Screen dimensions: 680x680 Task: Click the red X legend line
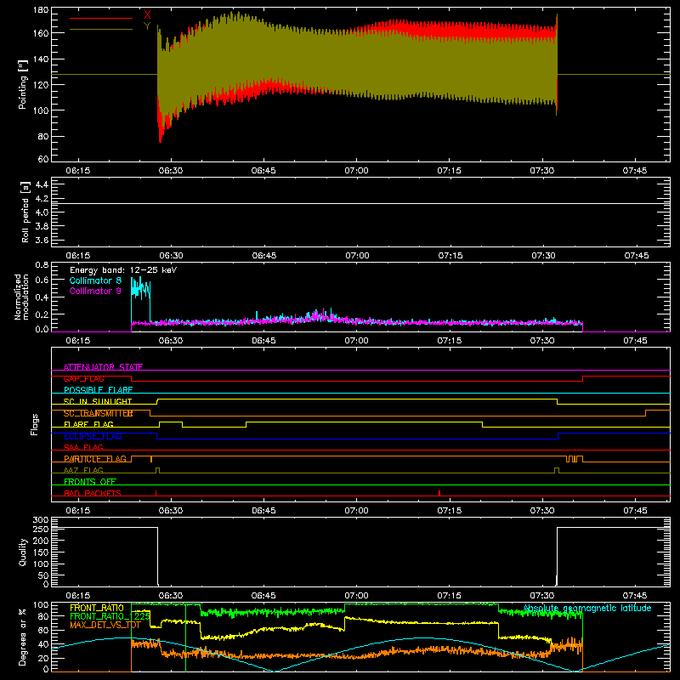pyautogui.click(x=101, y=18)
